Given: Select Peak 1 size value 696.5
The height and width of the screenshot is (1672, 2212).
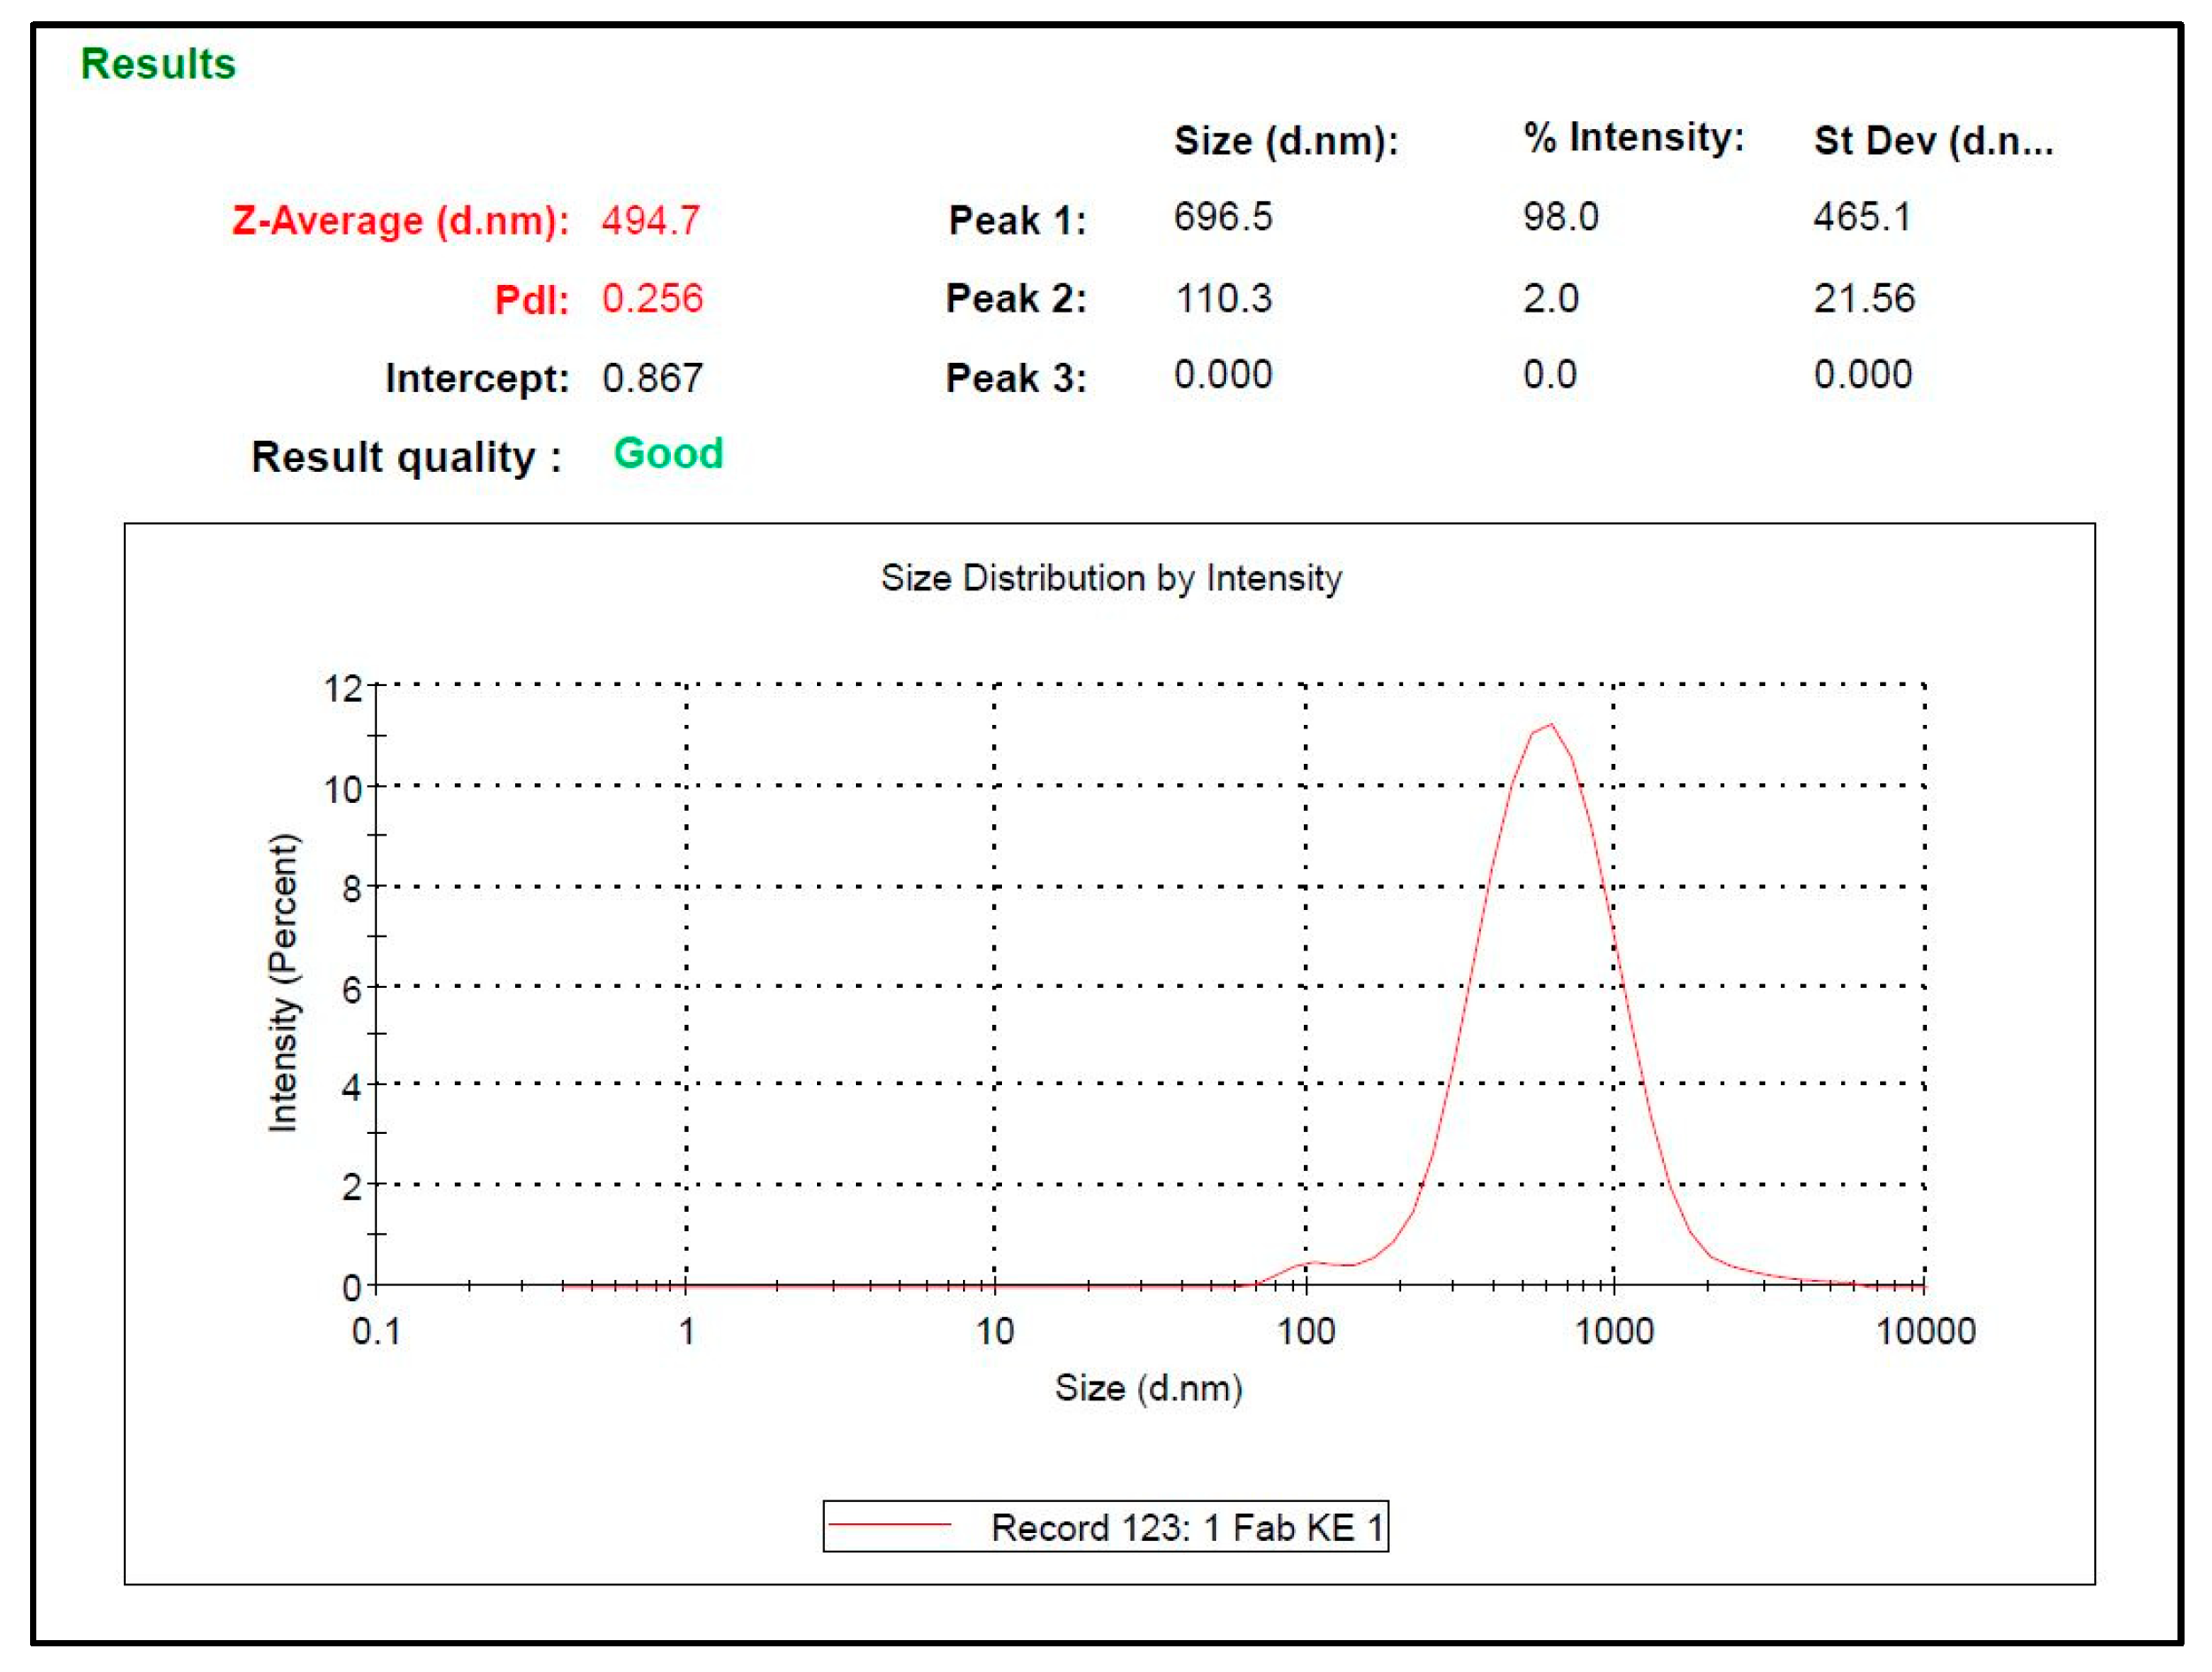Looking at the screenshot, I should pyautogui.click(x=1222, y=217).
